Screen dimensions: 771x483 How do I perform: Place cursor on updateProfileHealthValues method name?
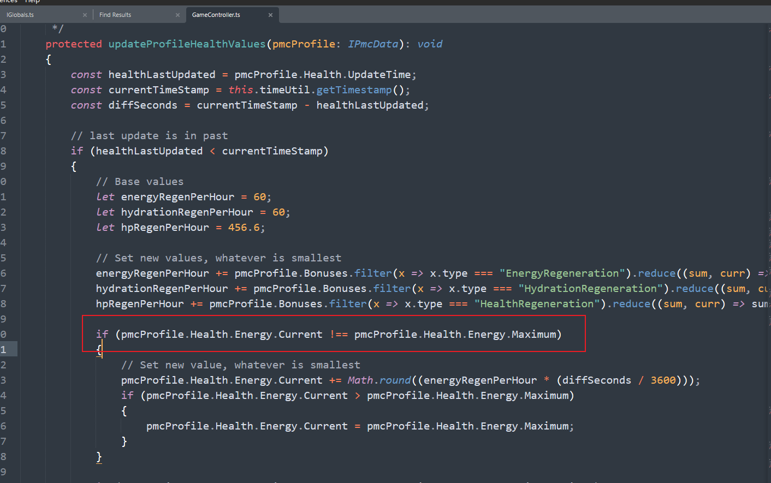click(187, 44)
